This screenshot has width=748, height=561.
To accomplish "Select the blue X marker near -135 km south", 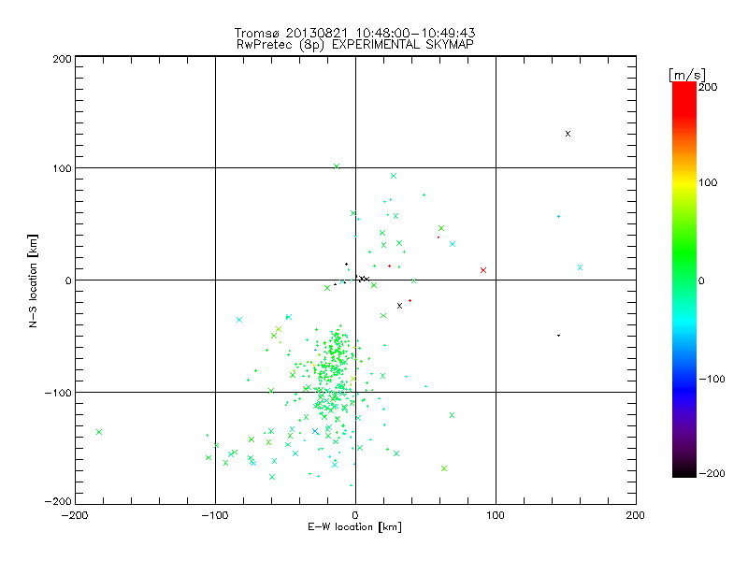I will 315,431.
